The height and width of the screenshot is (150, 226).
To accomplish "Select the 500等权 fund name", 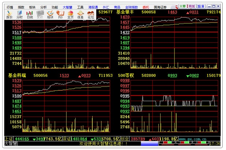I will 126,75.
